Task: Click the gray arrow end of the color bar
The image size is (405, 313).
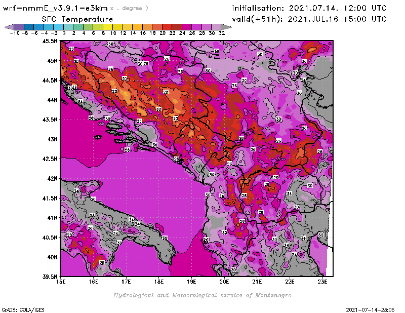Action: click(x=226, y=27)
